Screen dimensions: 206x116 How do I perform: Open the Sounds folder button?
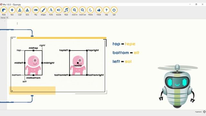point(59,11)
